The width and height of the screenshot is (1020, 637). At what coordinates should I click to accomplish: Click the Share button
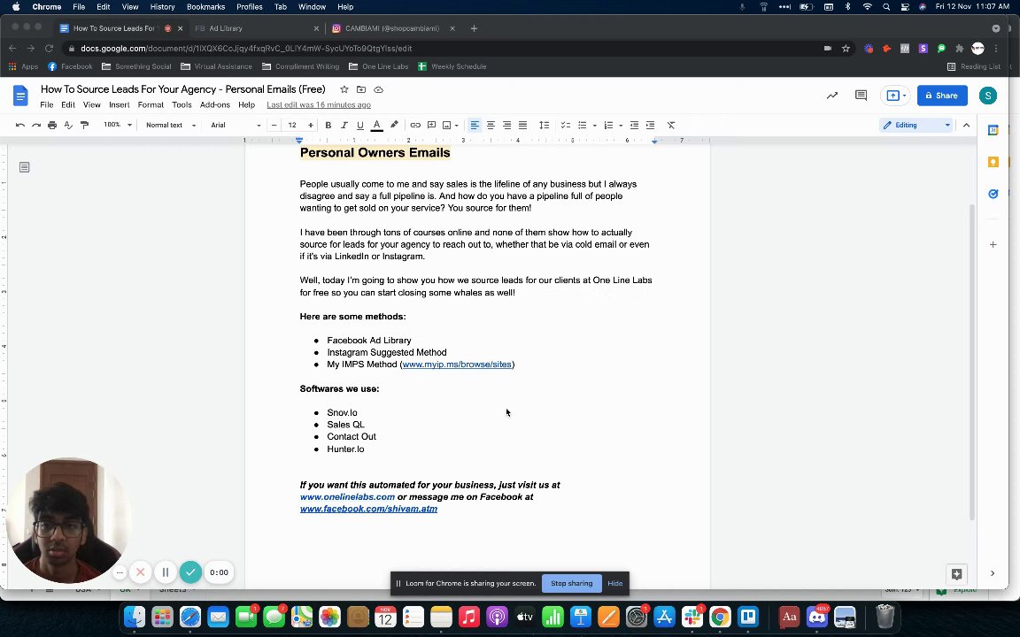(942, 96)
